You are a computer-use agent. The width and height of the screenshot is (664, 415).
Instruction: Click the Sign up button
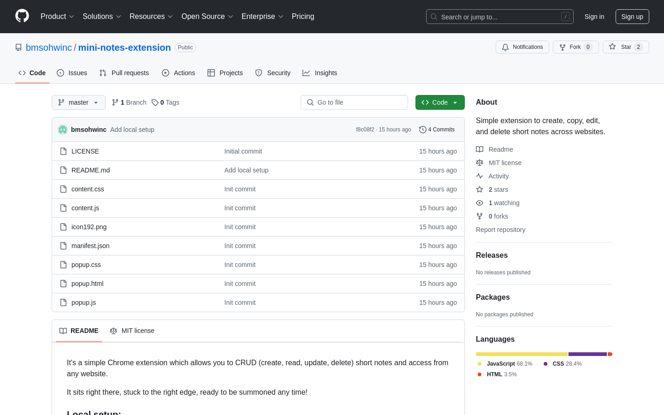point(632,17)
